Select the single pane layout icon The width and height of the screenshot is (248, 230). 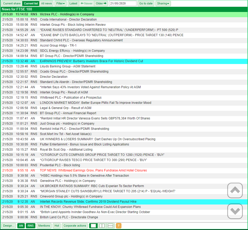(93, 226)
